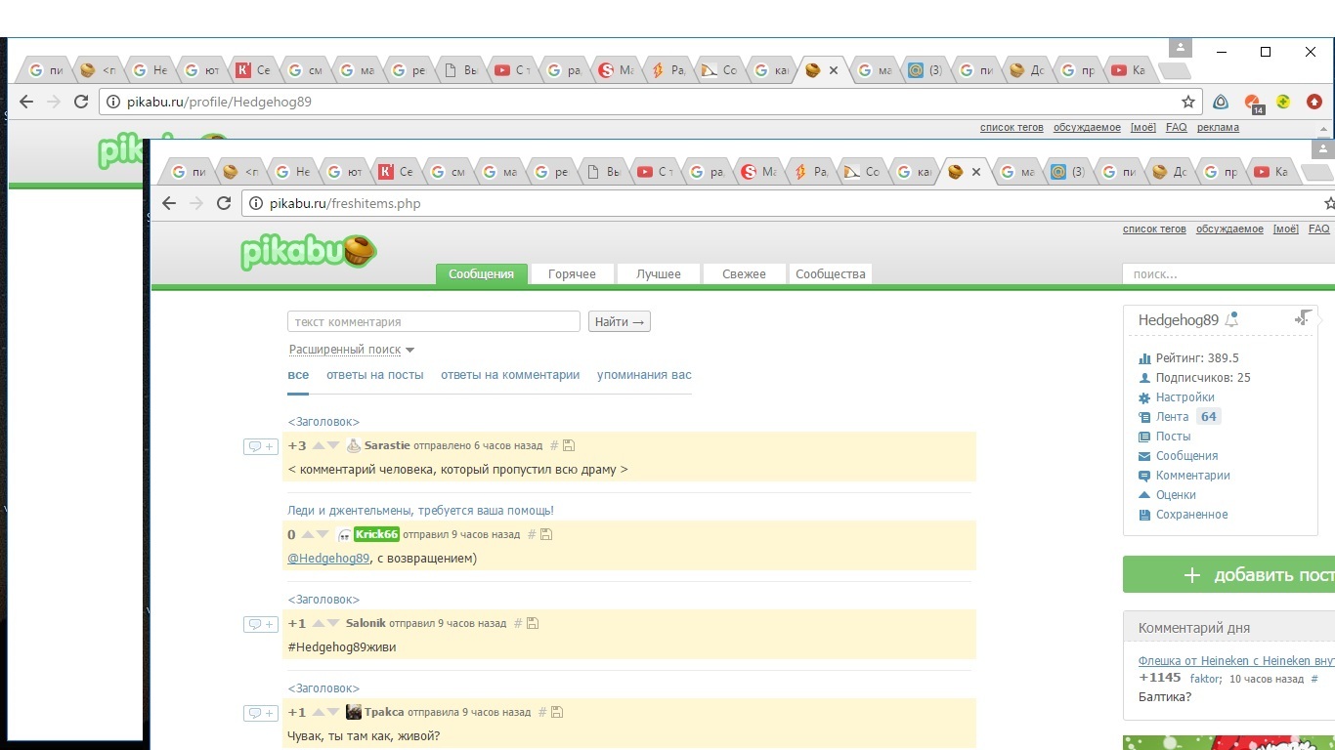Upvote Krick66's comment

click(308, 535)
